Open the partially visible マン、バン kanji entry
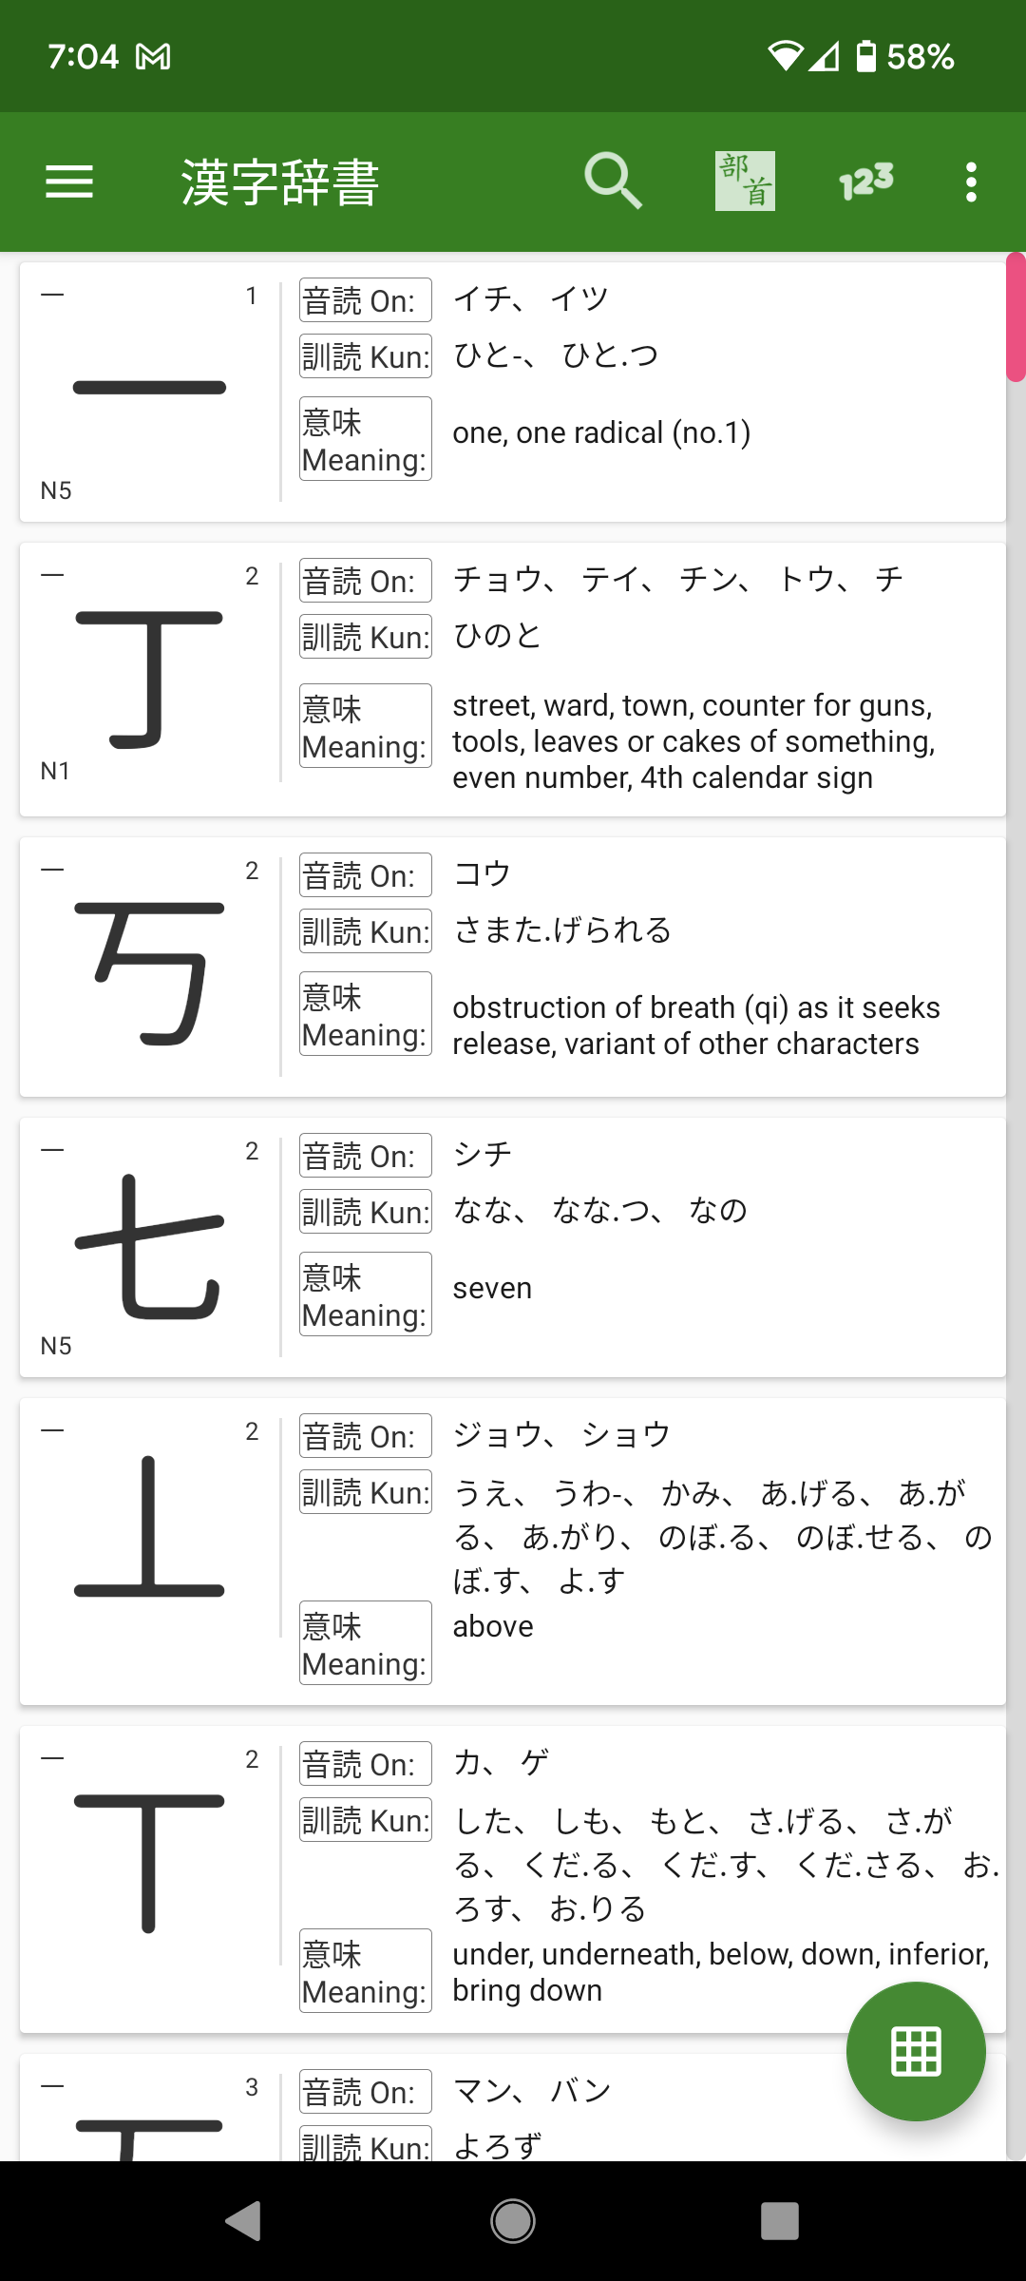The height and width of the screenshot is (2281, 1026). 513,2107
